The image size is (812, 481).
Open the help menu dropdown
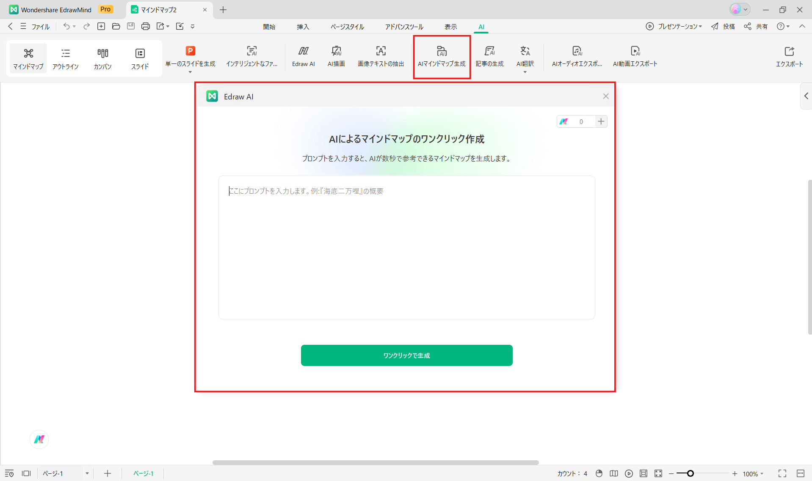pos(784,26)
